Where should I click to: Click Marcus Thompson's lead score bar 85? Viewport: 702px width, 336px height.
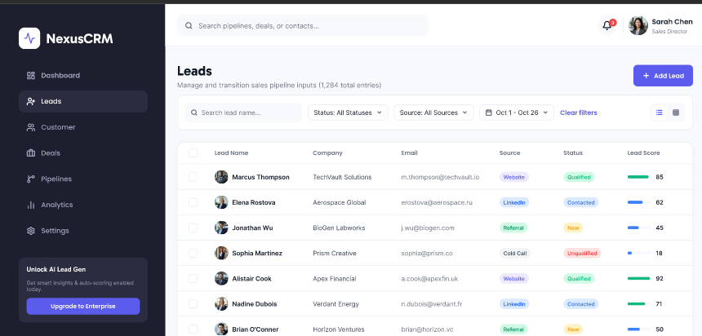click(639, 177)
